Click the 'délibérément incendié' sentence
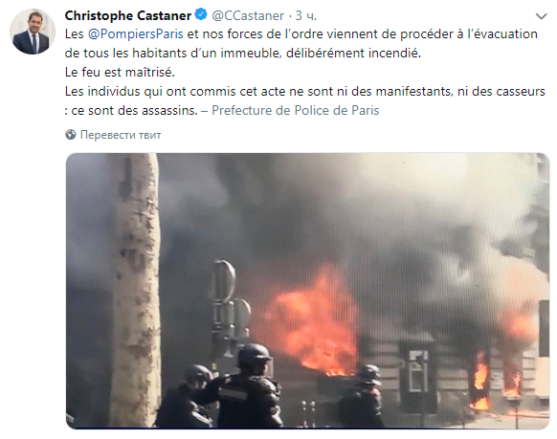The width and height of the screenshot is (557, 439). (353, 54)
